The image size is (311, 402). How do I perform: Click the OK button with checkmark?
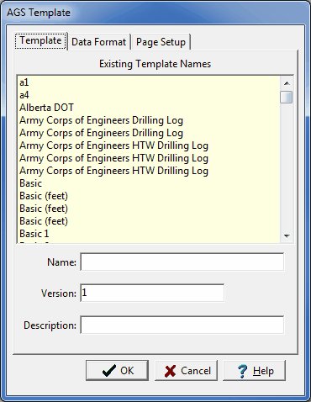click(117, 371)
